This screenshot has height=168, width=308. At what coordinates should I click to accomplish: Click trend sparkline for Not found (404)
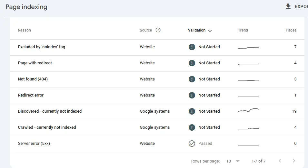point(248,80)
